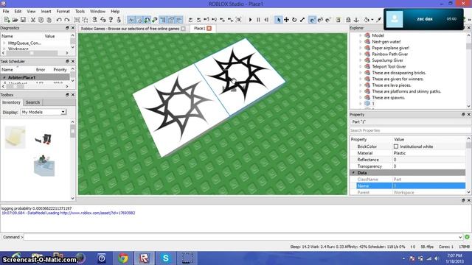Open the File menu
Viewport: 472px width, 265px height.
click(6, 12)
